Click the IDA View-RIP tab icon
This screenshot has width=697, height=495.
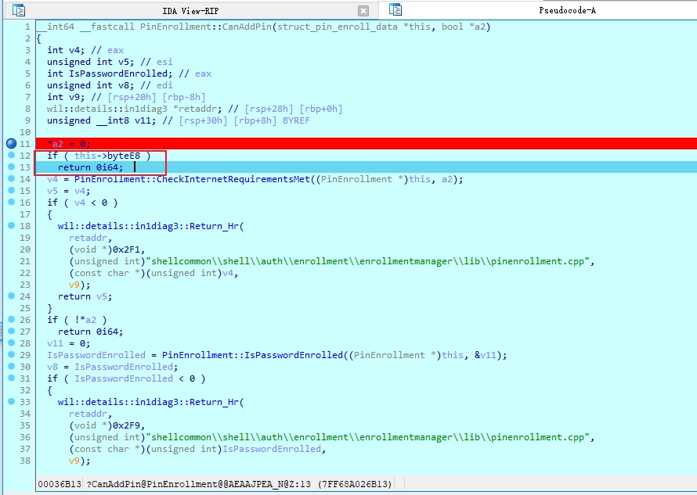pos(19,10)
